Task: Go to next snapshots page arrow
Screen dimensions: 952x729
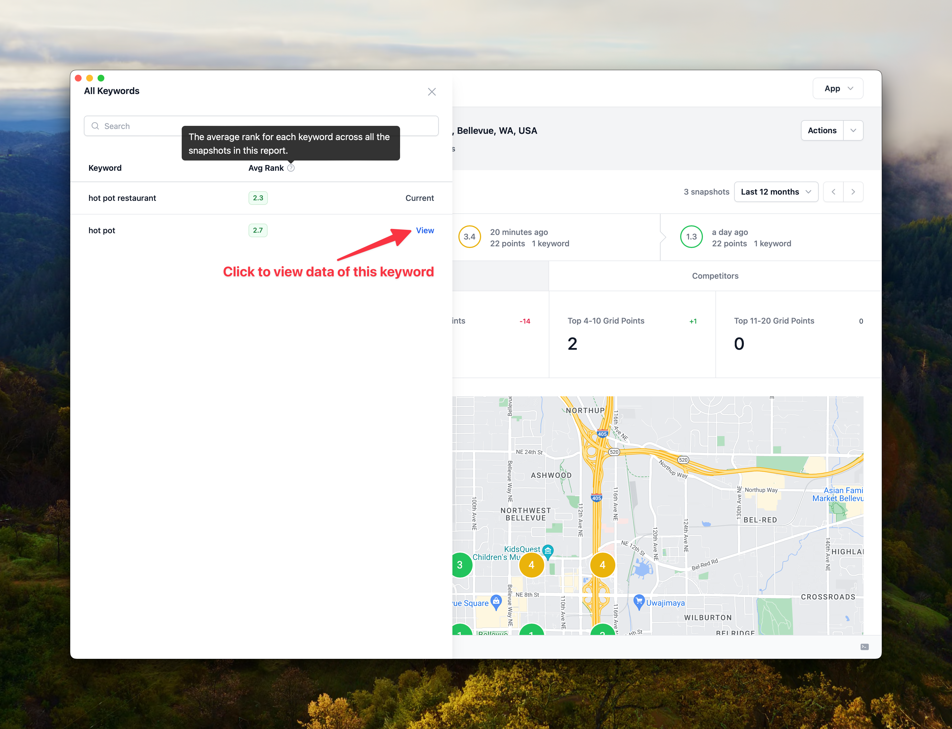Action: pyautogui.click(x=853, y=192)
